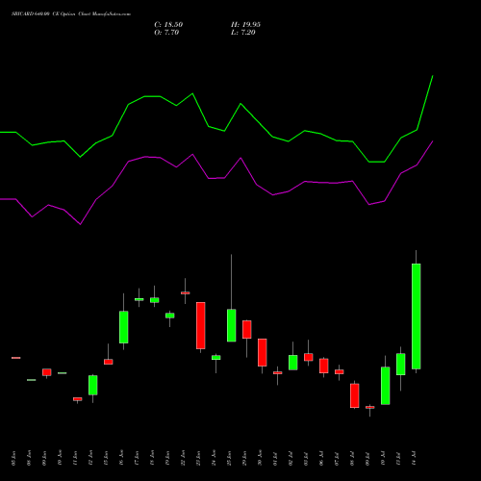Click the SBICARD CE Option chart title
This screenshot has width=481, height=481.
(71, 14)
